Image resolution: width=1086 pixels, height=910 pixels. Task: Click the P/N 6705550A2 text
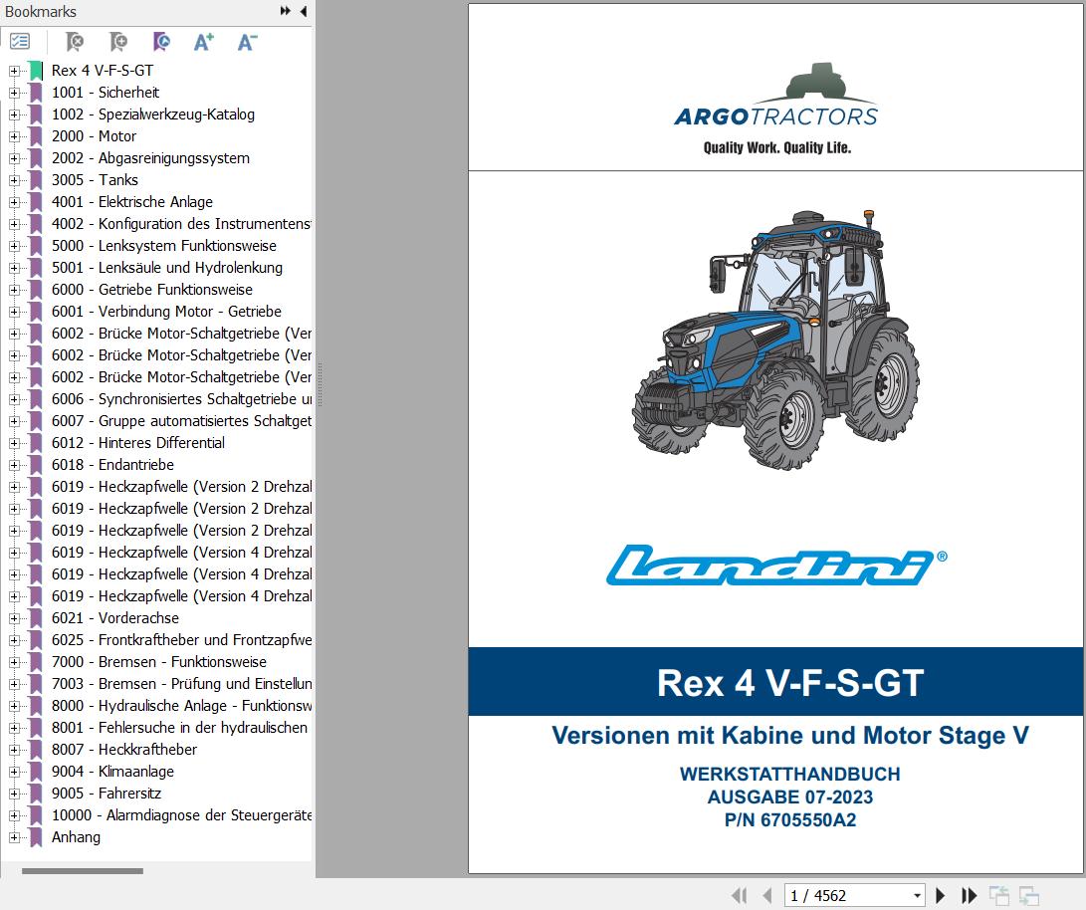point(790,820)
